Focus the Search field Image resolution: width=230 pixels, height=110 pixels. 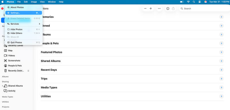click(204, 9)
